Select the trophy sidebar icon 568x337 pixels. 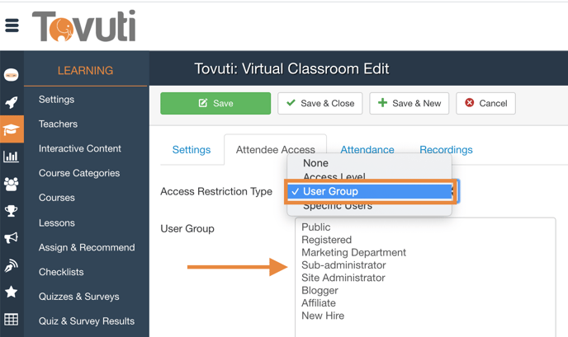[12, 210]
